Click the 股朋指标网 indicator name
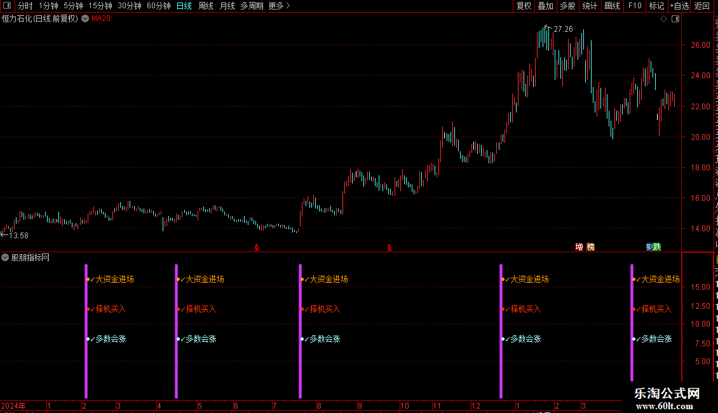The height and width of the screenshot is (413, 718). [30, 258]
